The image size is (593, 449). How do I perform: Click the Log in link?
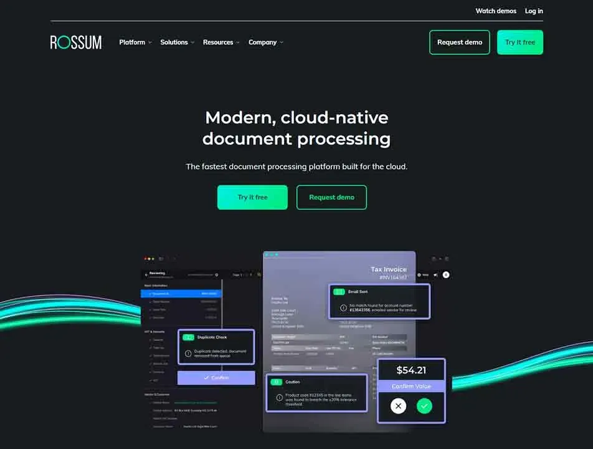pos(534,11)
